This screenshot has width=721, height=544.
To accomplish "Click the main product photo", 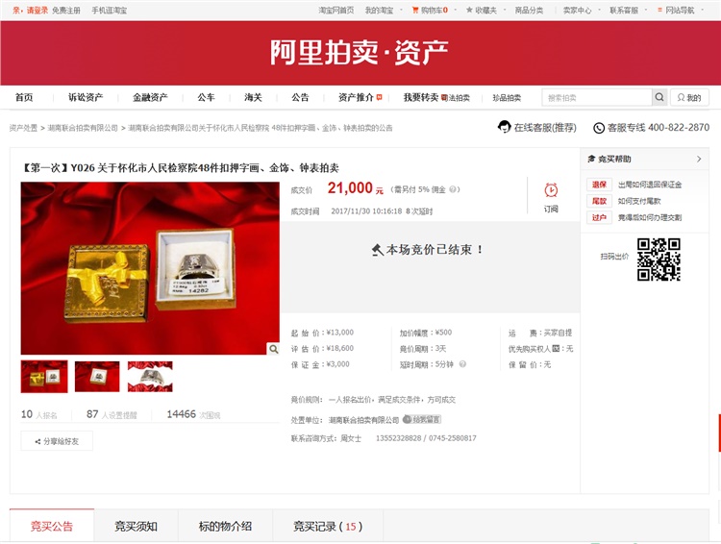I will click(150, 268).
